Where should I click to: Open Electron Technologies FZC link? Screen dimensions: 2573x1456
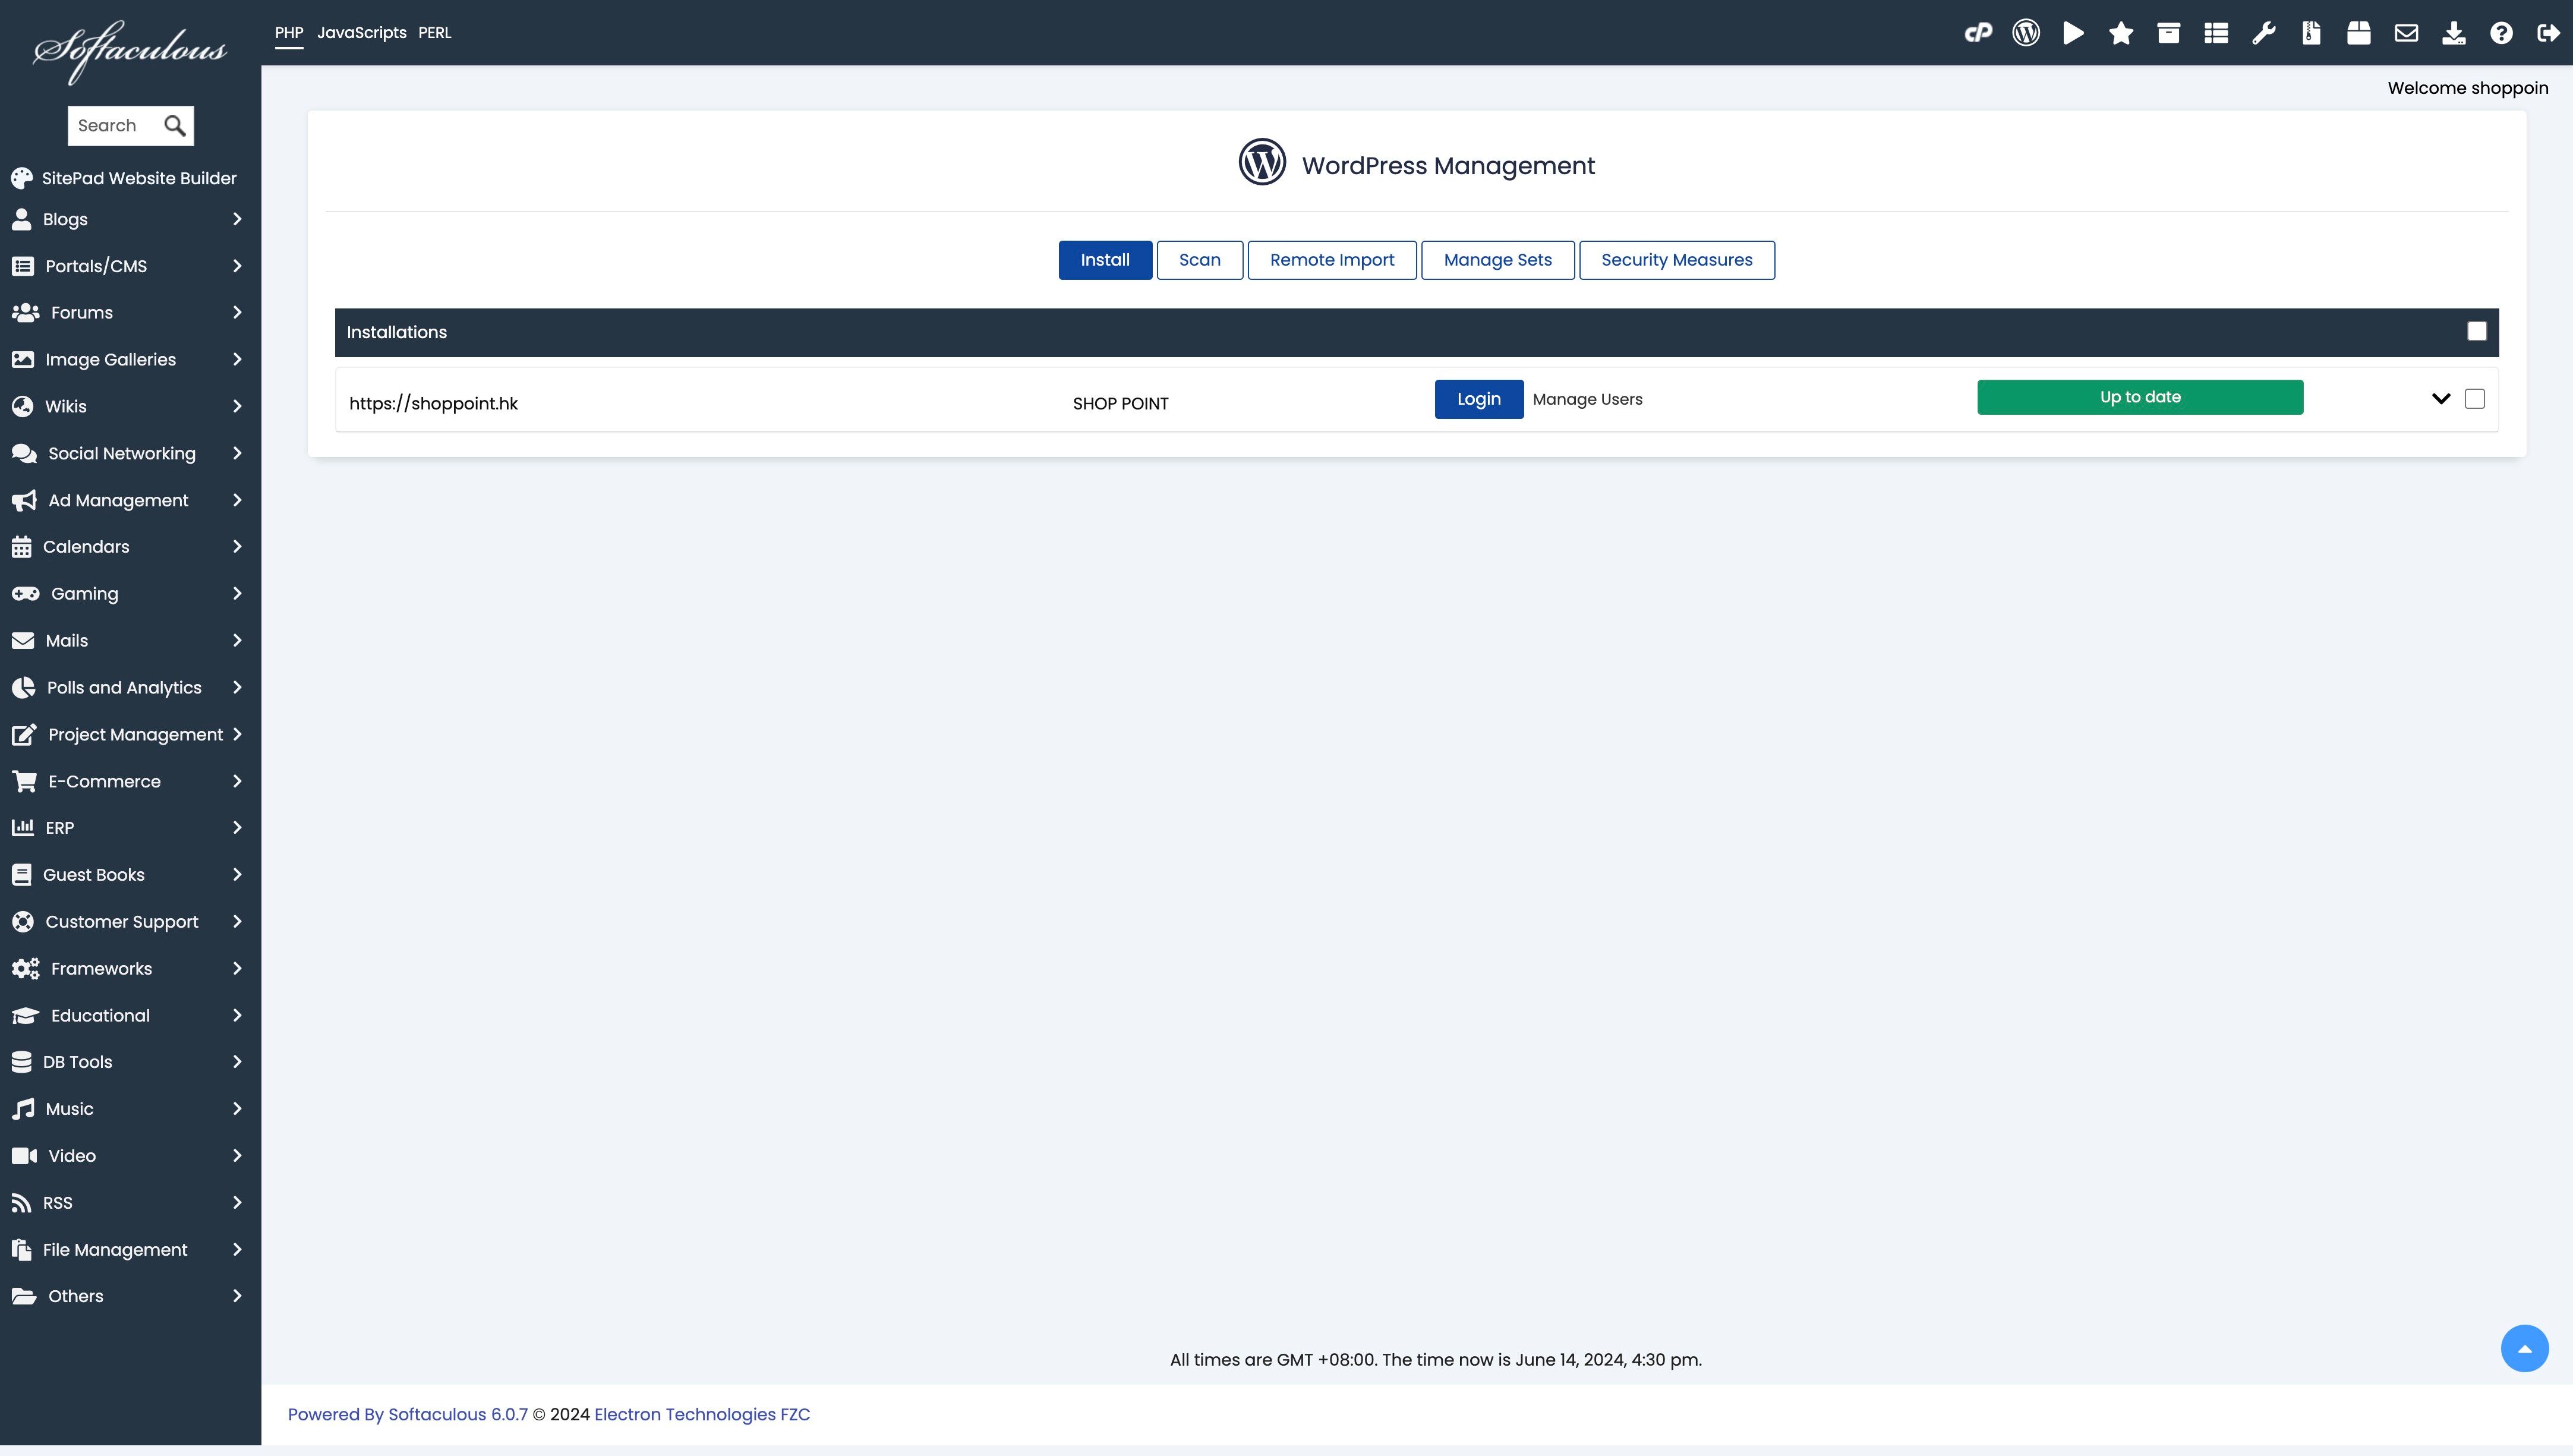point(702,1415)
